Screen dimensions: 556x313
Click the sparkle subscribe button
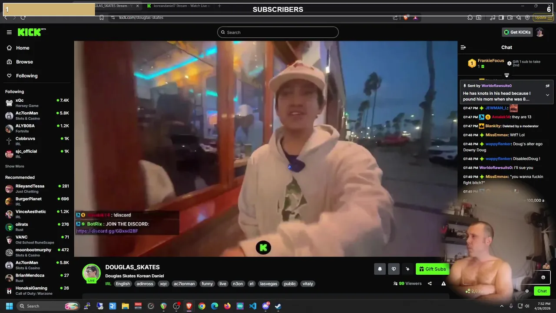click(407, 269)
